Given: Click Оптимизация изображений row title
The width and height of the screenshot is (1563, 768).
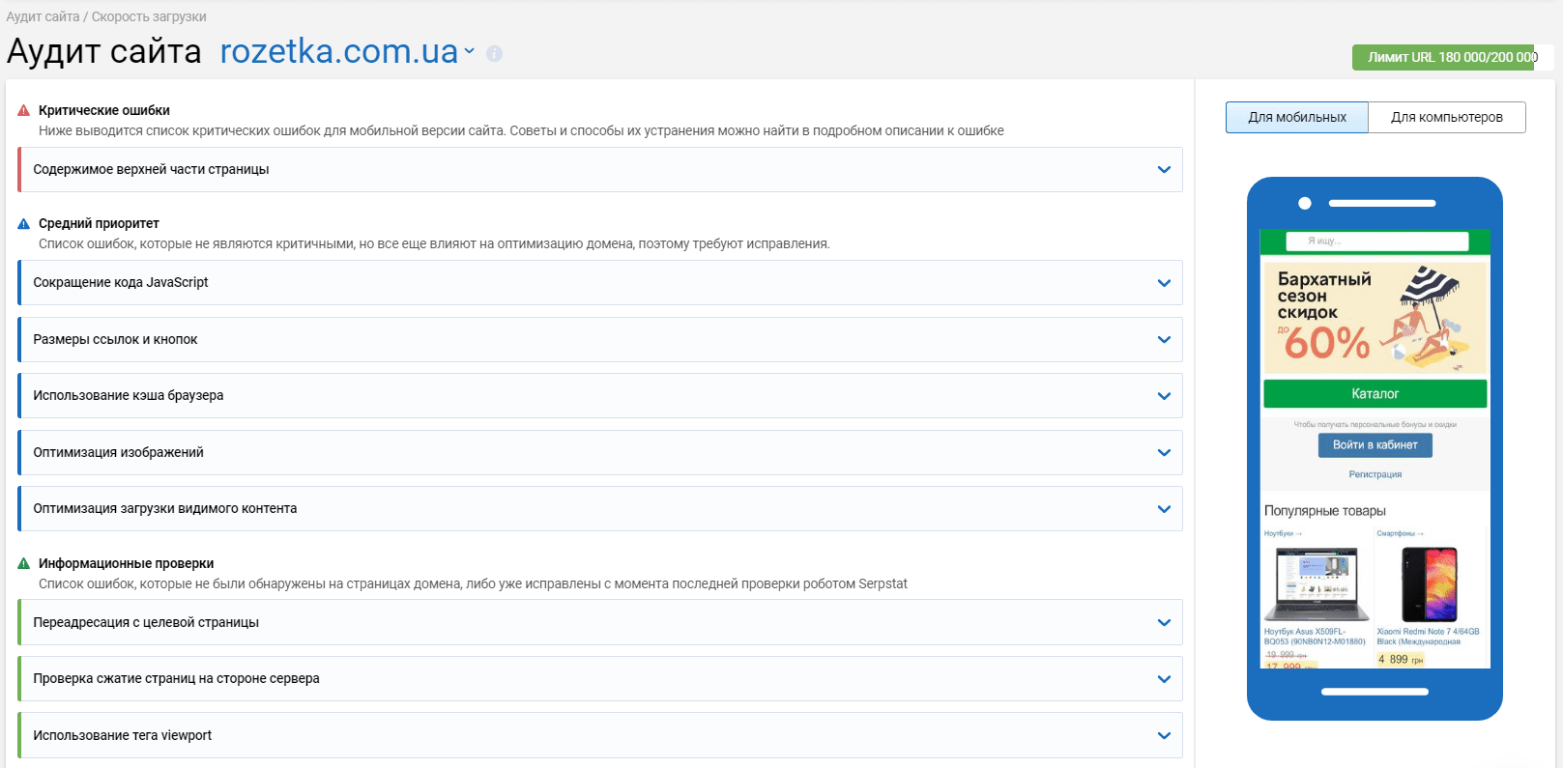Looking at the screenshot, I should click(118, 452).
